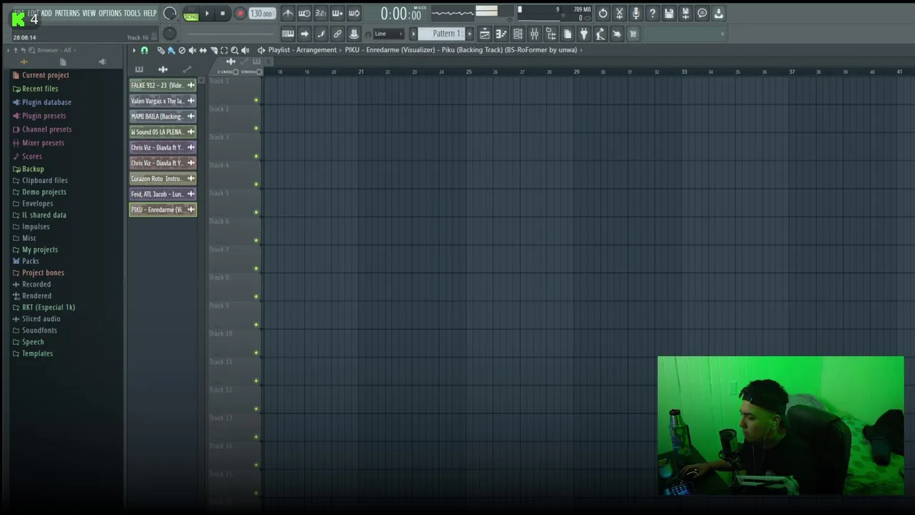
Task: Save project with floppy disk icon
Action: coord(669,13)
